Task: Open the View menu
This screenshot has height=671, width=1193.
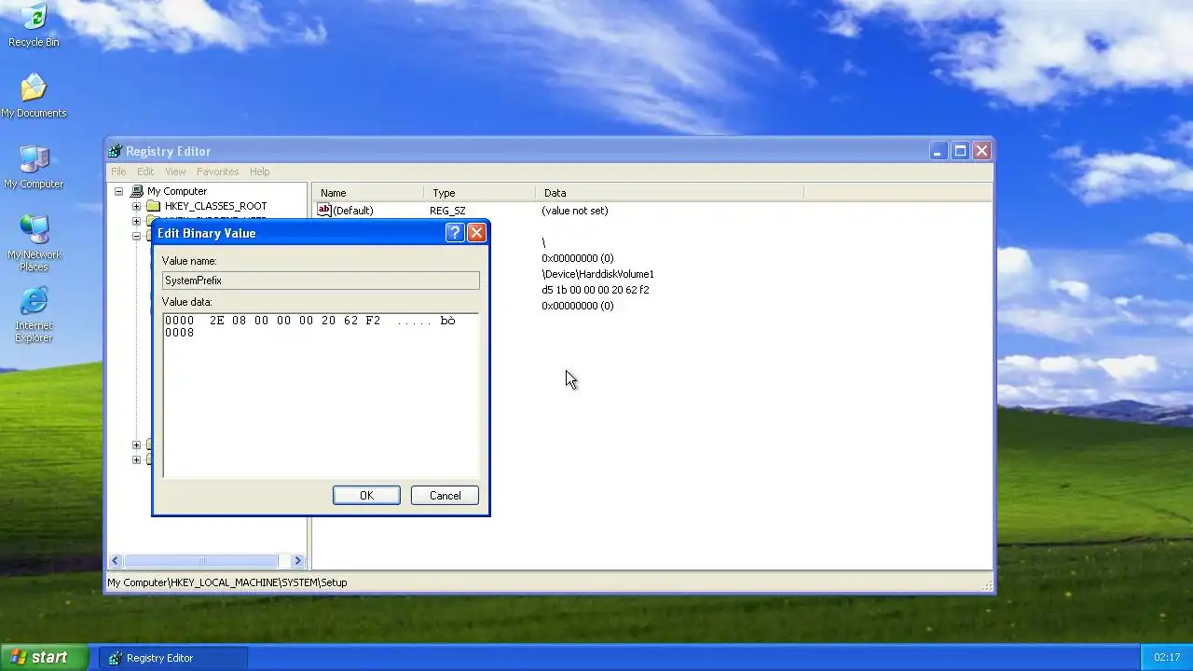Action: click(175, 171)
